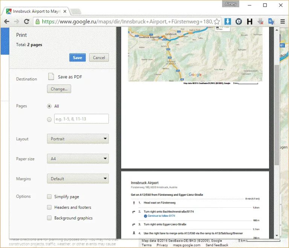Open the Chrome hamburger menu
289x248 pixels.
[283, 21]
